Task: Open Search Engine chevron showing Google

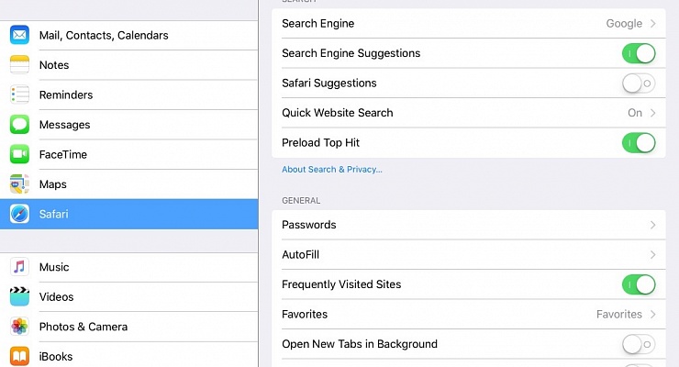Action: coord(652,24)
